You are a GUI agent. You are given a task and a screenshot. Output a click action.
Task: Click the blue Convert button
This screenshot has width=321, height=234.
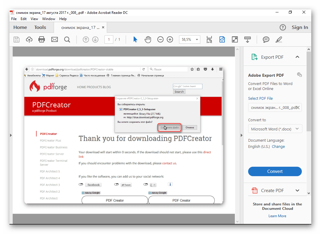point(275,171)
